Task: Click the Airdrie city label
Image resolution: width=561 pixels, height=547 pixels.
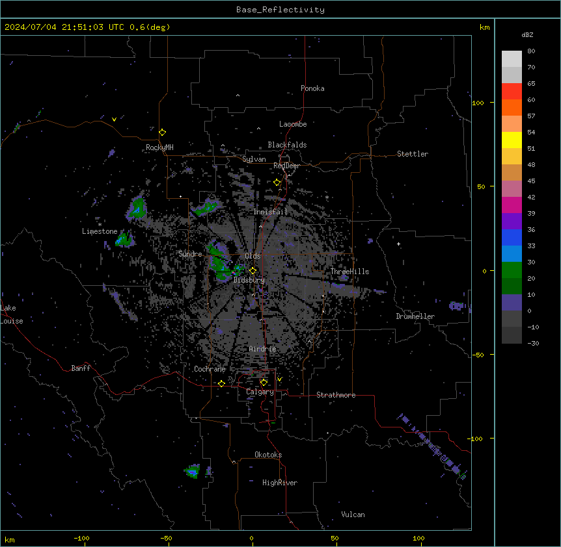Action: point(263,349)
